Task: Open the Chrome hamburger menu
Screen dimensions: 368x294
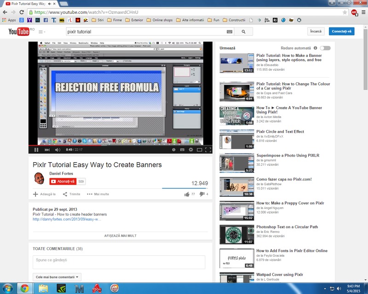Action: [363, 12]
